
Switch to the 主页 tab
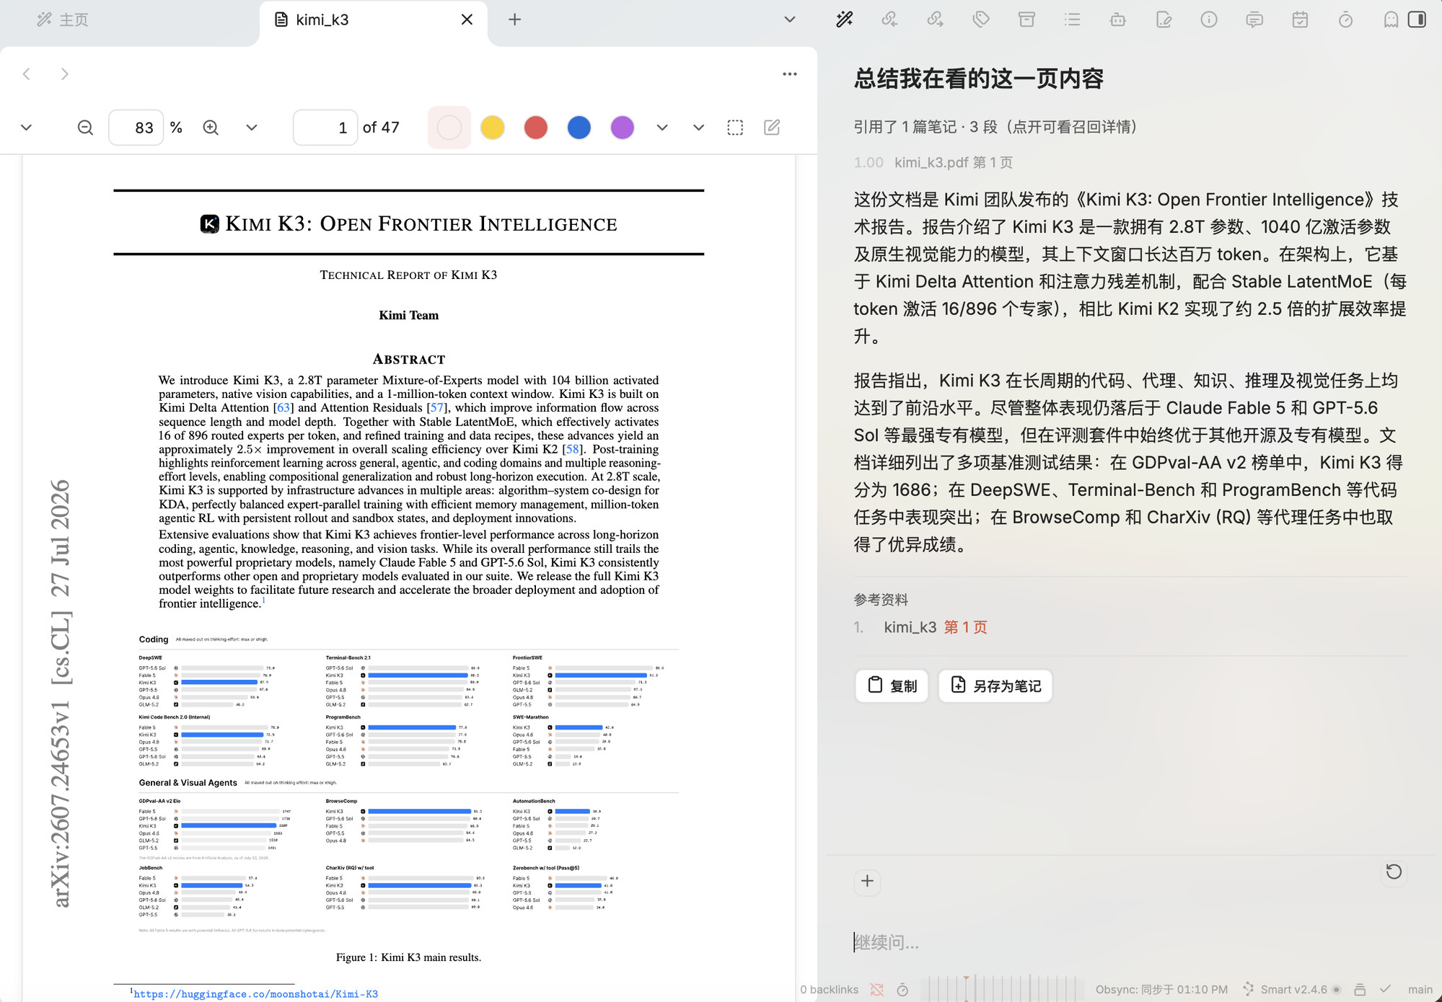[63, 19]
